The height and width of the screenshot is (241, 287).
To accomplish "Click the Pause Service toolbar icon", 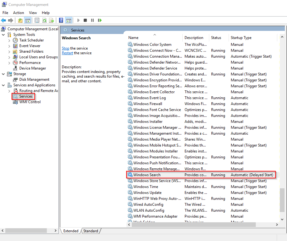I will [92, 20].
